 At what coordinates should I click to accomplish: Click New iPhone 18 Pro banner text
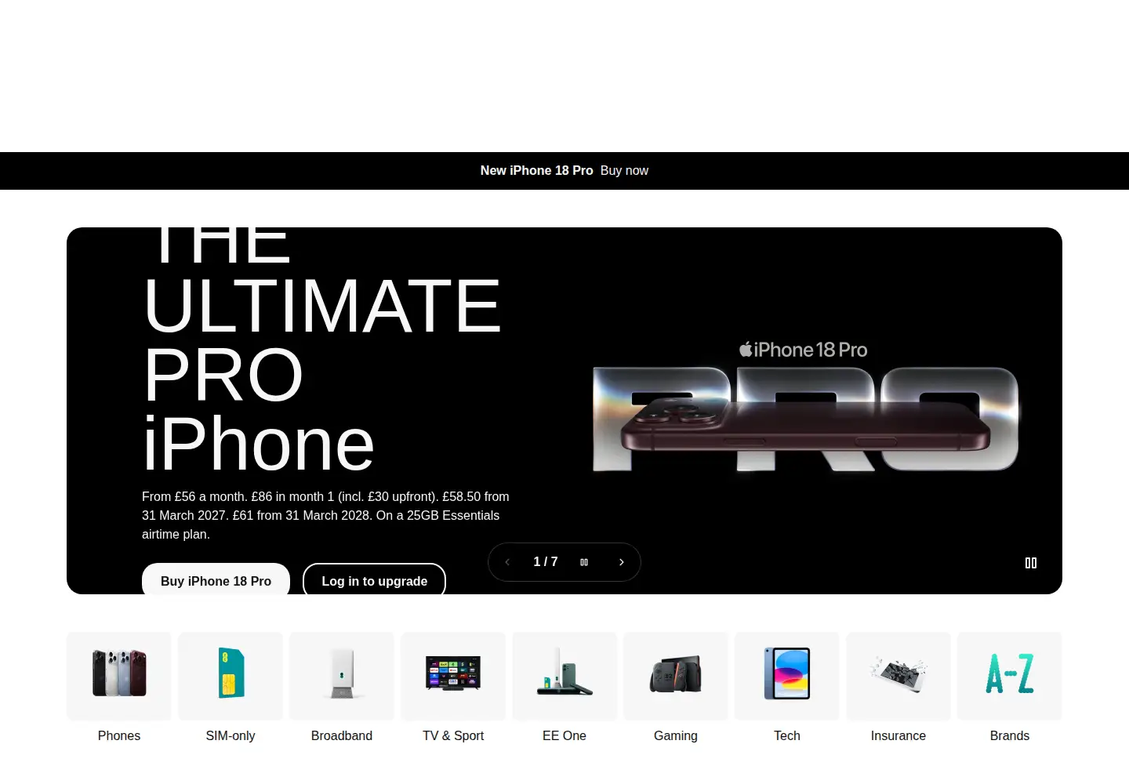(x=536, y=170)
